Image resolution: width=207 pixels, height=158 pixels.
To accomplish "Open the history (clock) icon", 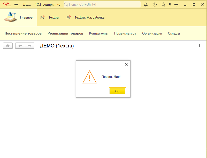I will click(155, 4).
